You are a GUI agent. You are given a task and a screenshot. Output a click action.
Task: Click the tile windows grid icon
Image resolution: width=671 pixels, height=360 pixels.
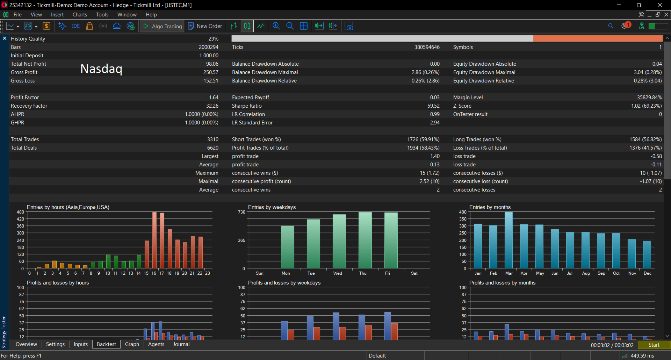point(304,26)
